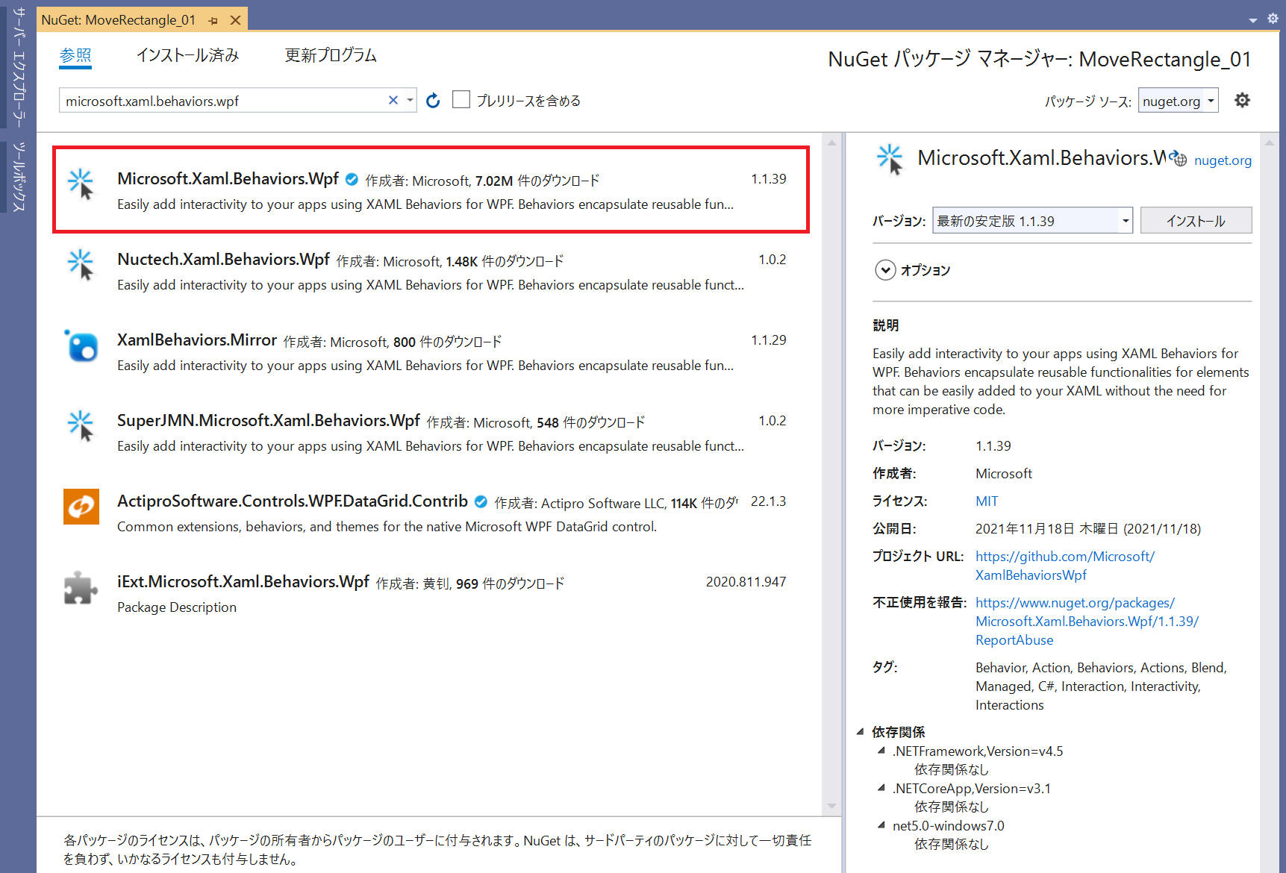The image size is (1286, 873).
Task: Click the iExt.Microsoft.Xaml.Behaviors.Wpf puzzle icon
Action: pos(81,588)
